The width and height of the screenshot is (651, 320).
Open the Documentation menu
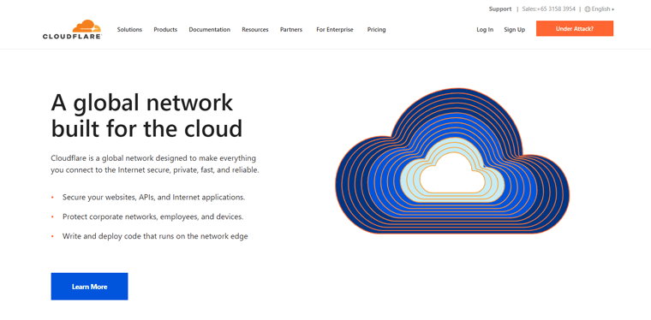[x=209, y=29]
